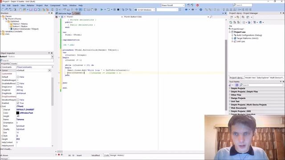
Task: Expand the Variables/Constants tree node
Action: [x=1, y=32]
